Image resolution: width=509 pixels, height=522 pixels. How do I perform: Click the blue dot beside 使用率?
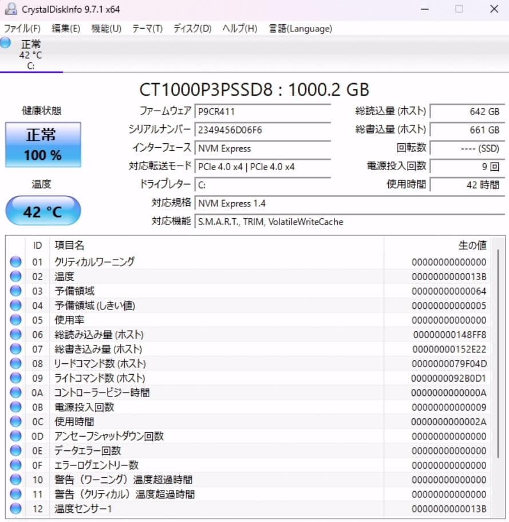[15, 320]
